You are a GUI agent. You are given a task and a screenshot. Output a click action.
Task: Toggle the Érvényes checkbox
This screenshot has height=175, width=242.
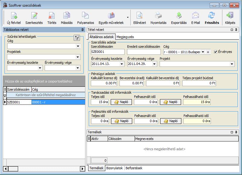tap(216, 52)
